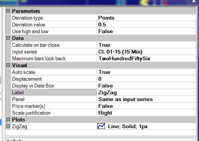Viewport: 199px width, 141px height.
Task: Select the Maximum bars look back label
Action: pos(39,58)
